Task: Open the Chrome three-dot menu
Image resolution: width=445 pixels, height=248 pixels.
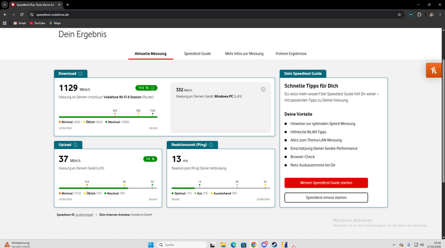Action: click(440, 15)
